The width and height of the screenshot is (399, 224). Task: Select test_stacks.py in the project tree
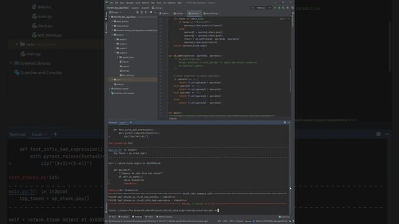127,75
